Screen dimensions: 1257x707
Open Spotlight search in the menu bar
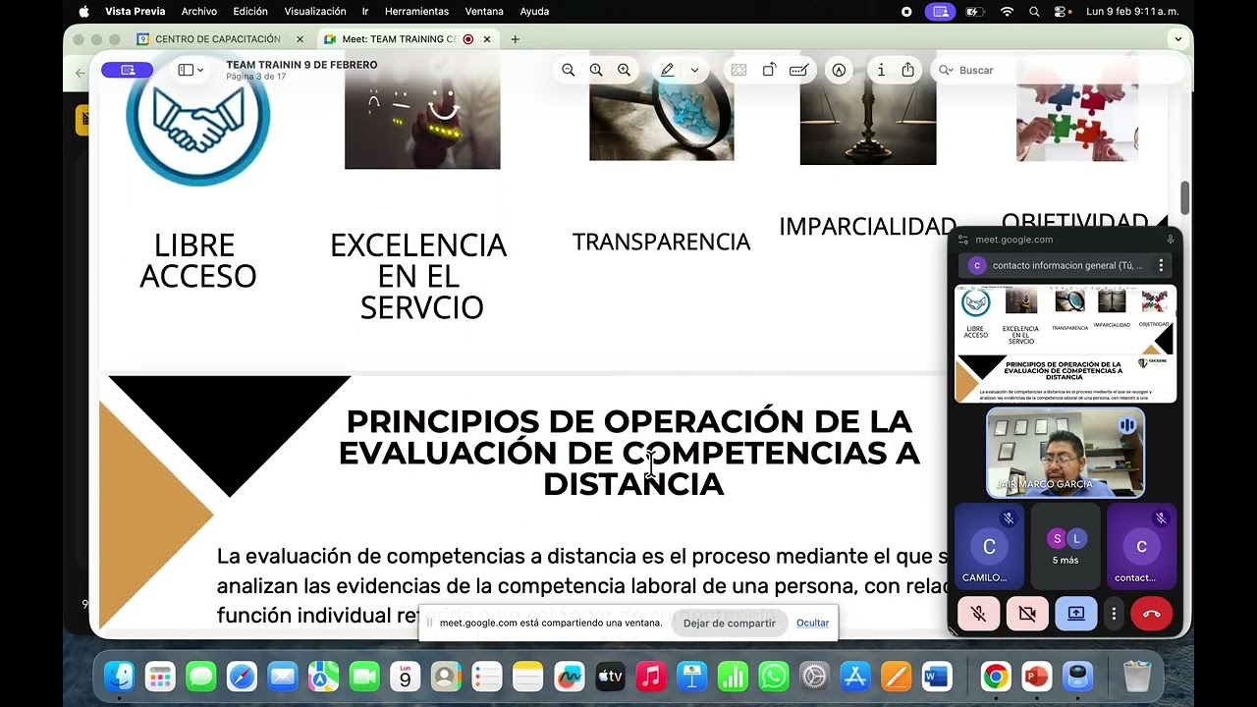click(1034, 12)
